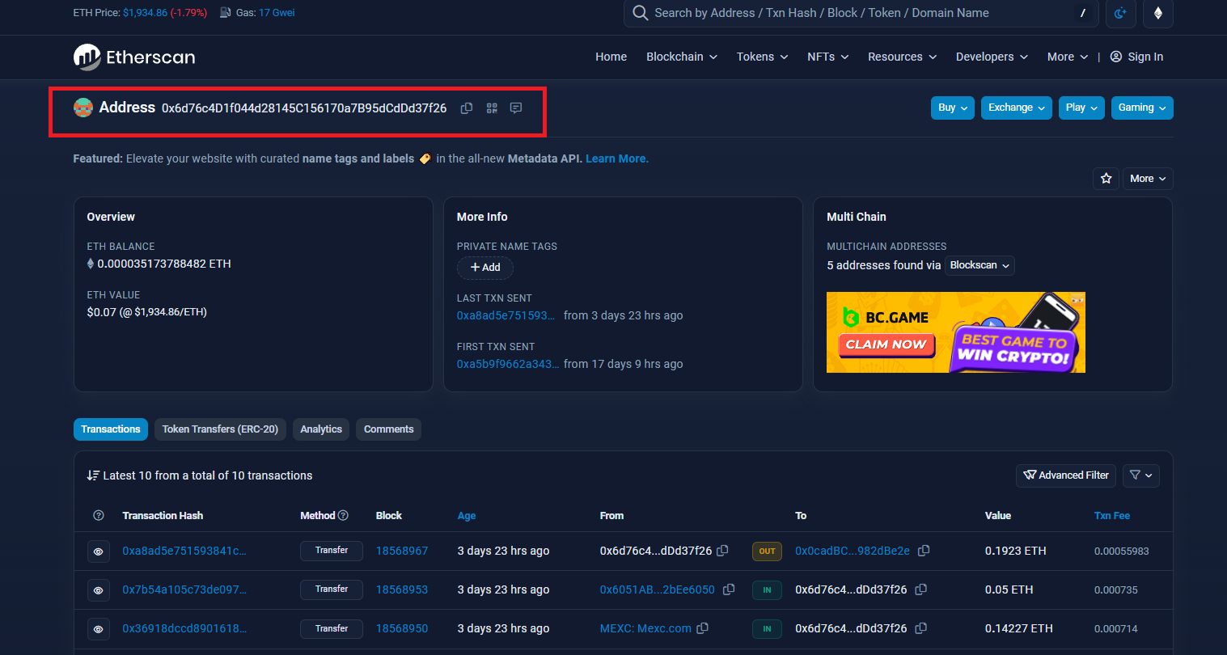
Task: Go to the Home page
Action: 611,57
